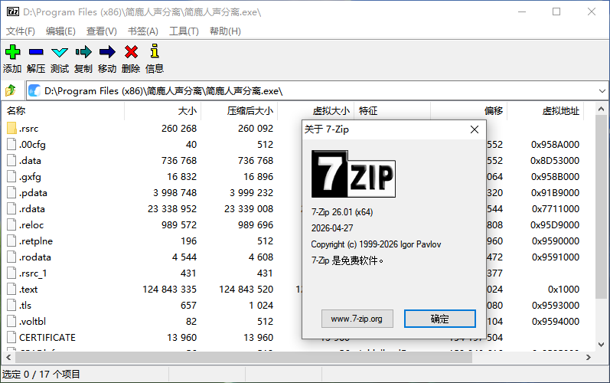Click the .rsrc folder icon
This screenshot has width=610, height=383.
coord(11,128)
